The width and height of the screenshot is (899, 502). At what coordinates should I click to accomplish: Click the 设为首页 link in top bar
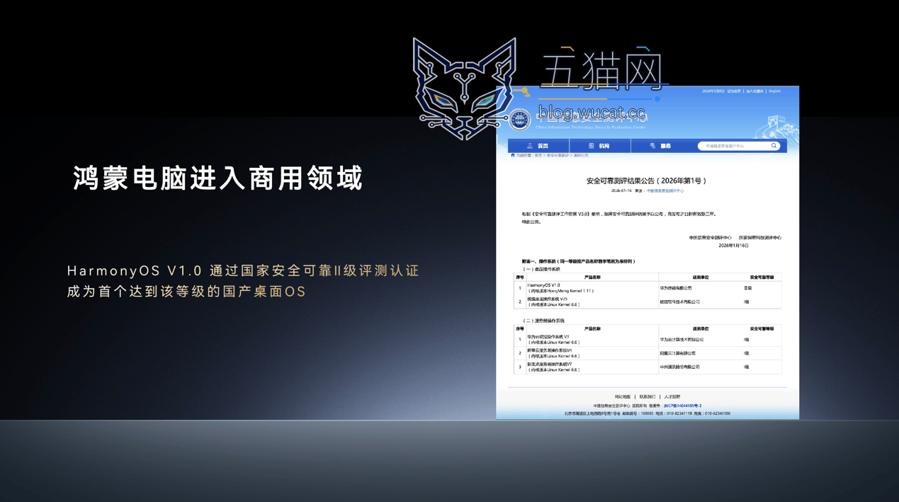(734, 91)
